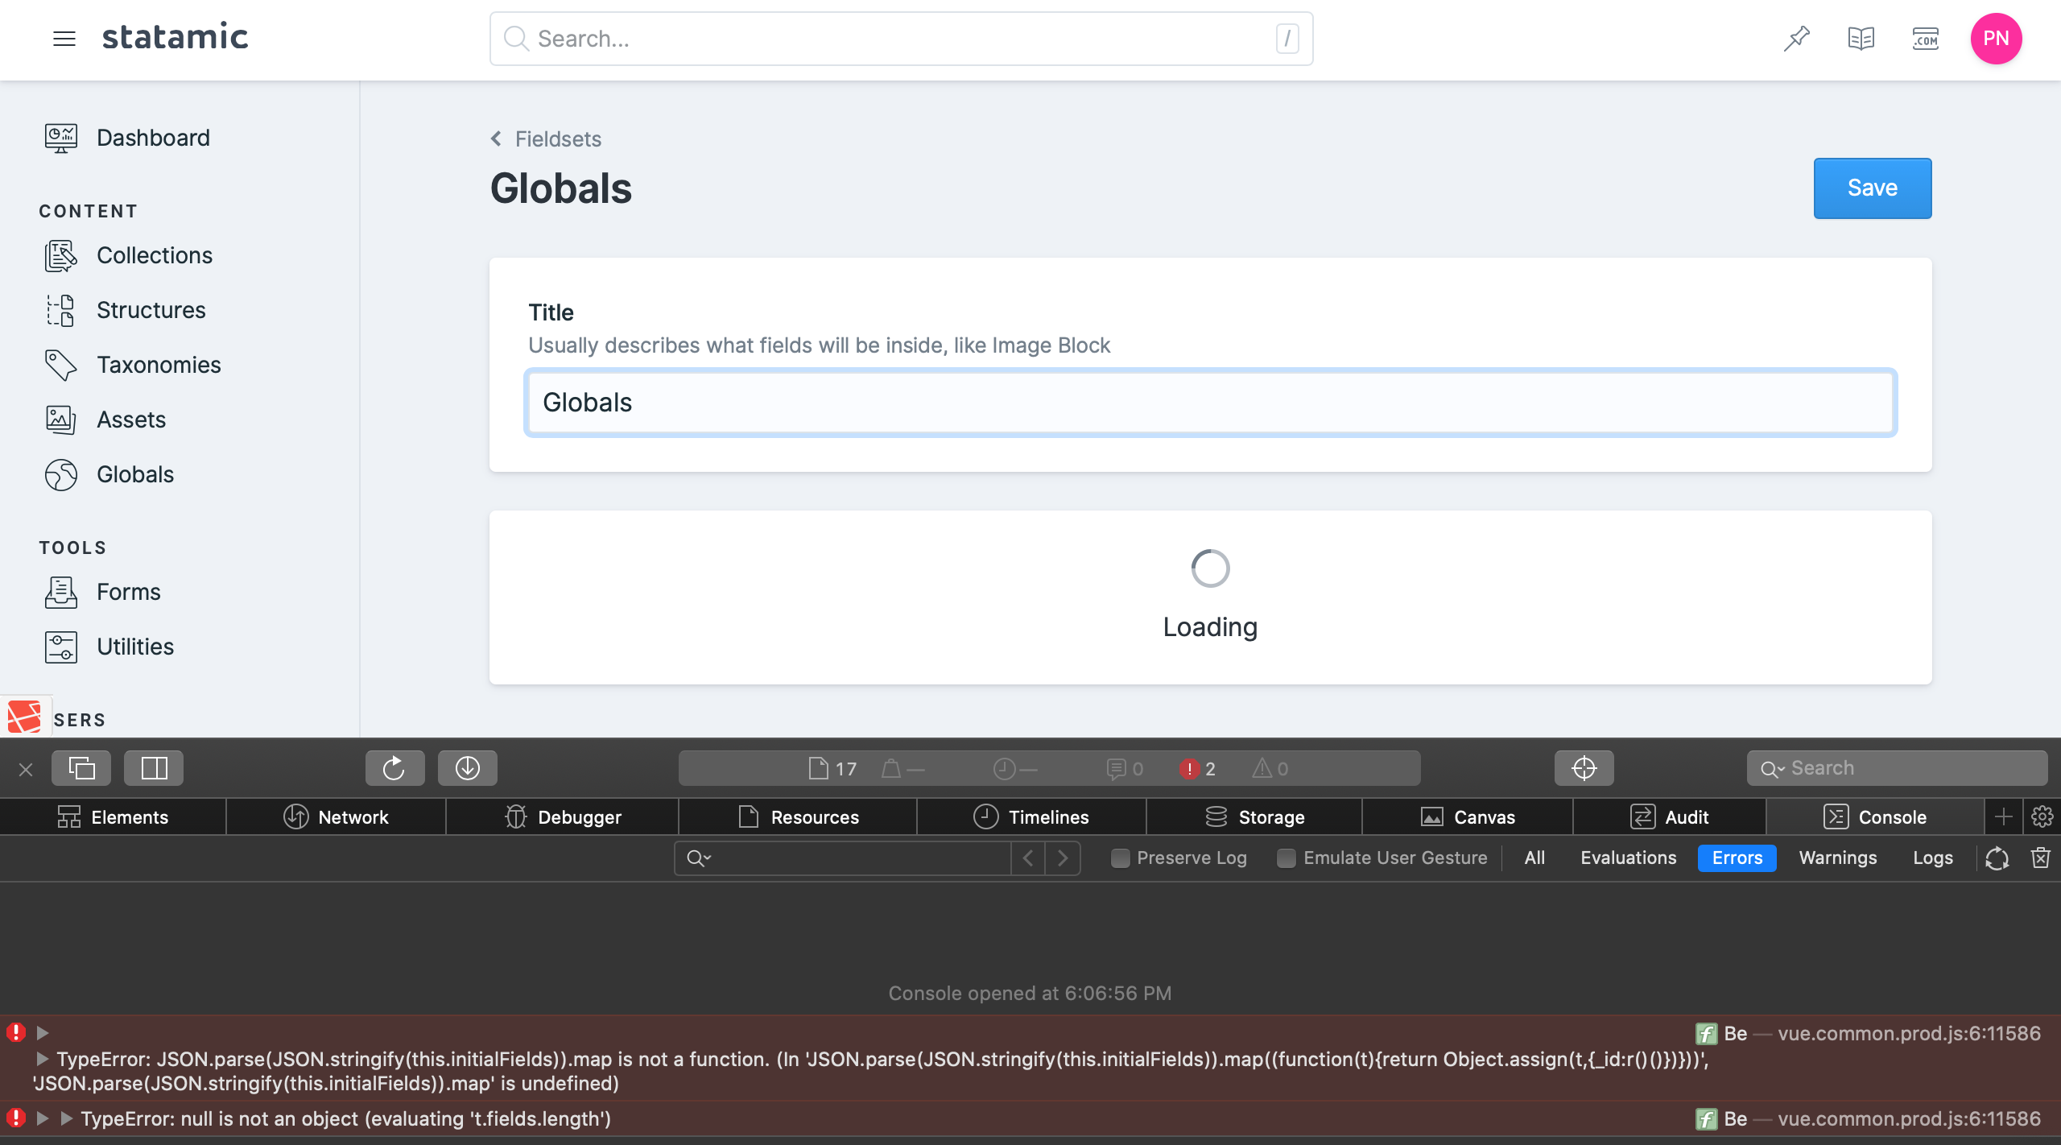The image size is (2061, 1145).
Task: Open the hamburger navigation menu
Action: tap(64, 38)
